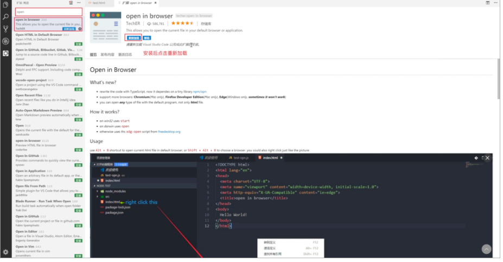
Task: Click the vertical scrollbar of the details page
Action: coord(498,79)
